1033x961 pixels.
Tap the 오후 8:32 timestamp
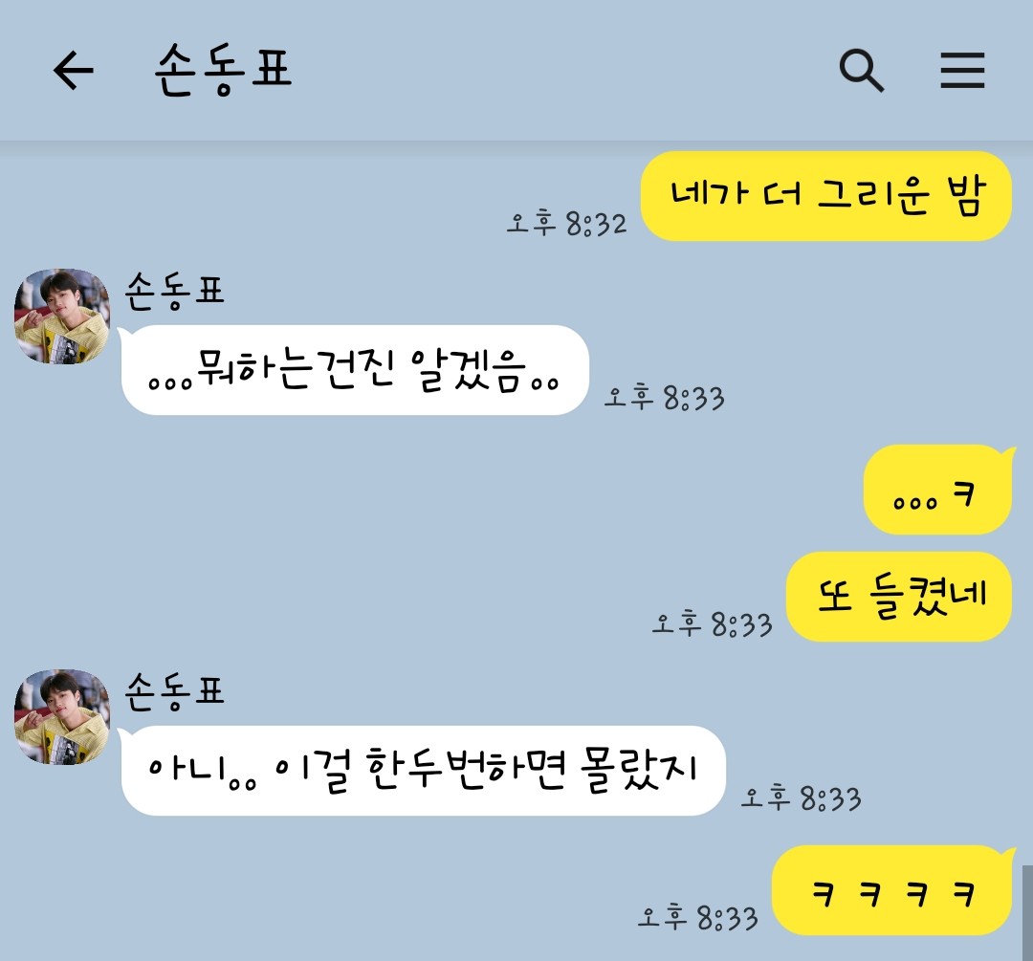click(x=566, y=224)
